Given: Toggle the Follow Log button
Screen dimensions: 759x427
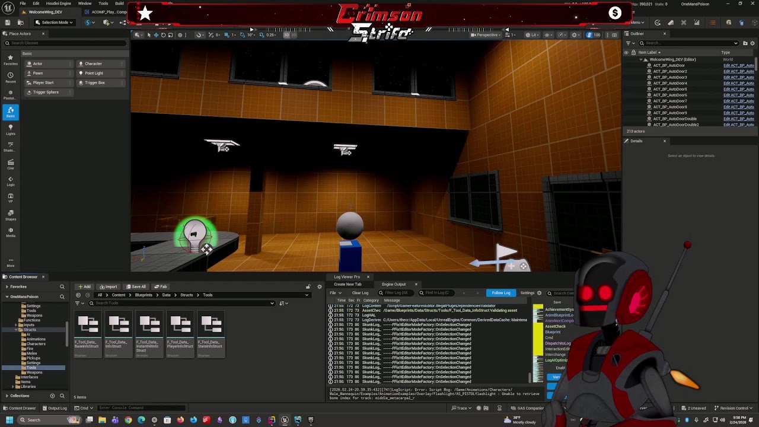Looking at the screenshot, I should coord(501,293).
